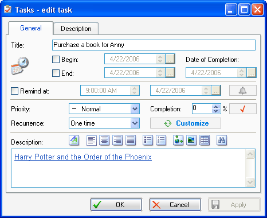Click the reminder date spinner arrows
This screenshot has width=267, height=218.
(x=206, y=91)
